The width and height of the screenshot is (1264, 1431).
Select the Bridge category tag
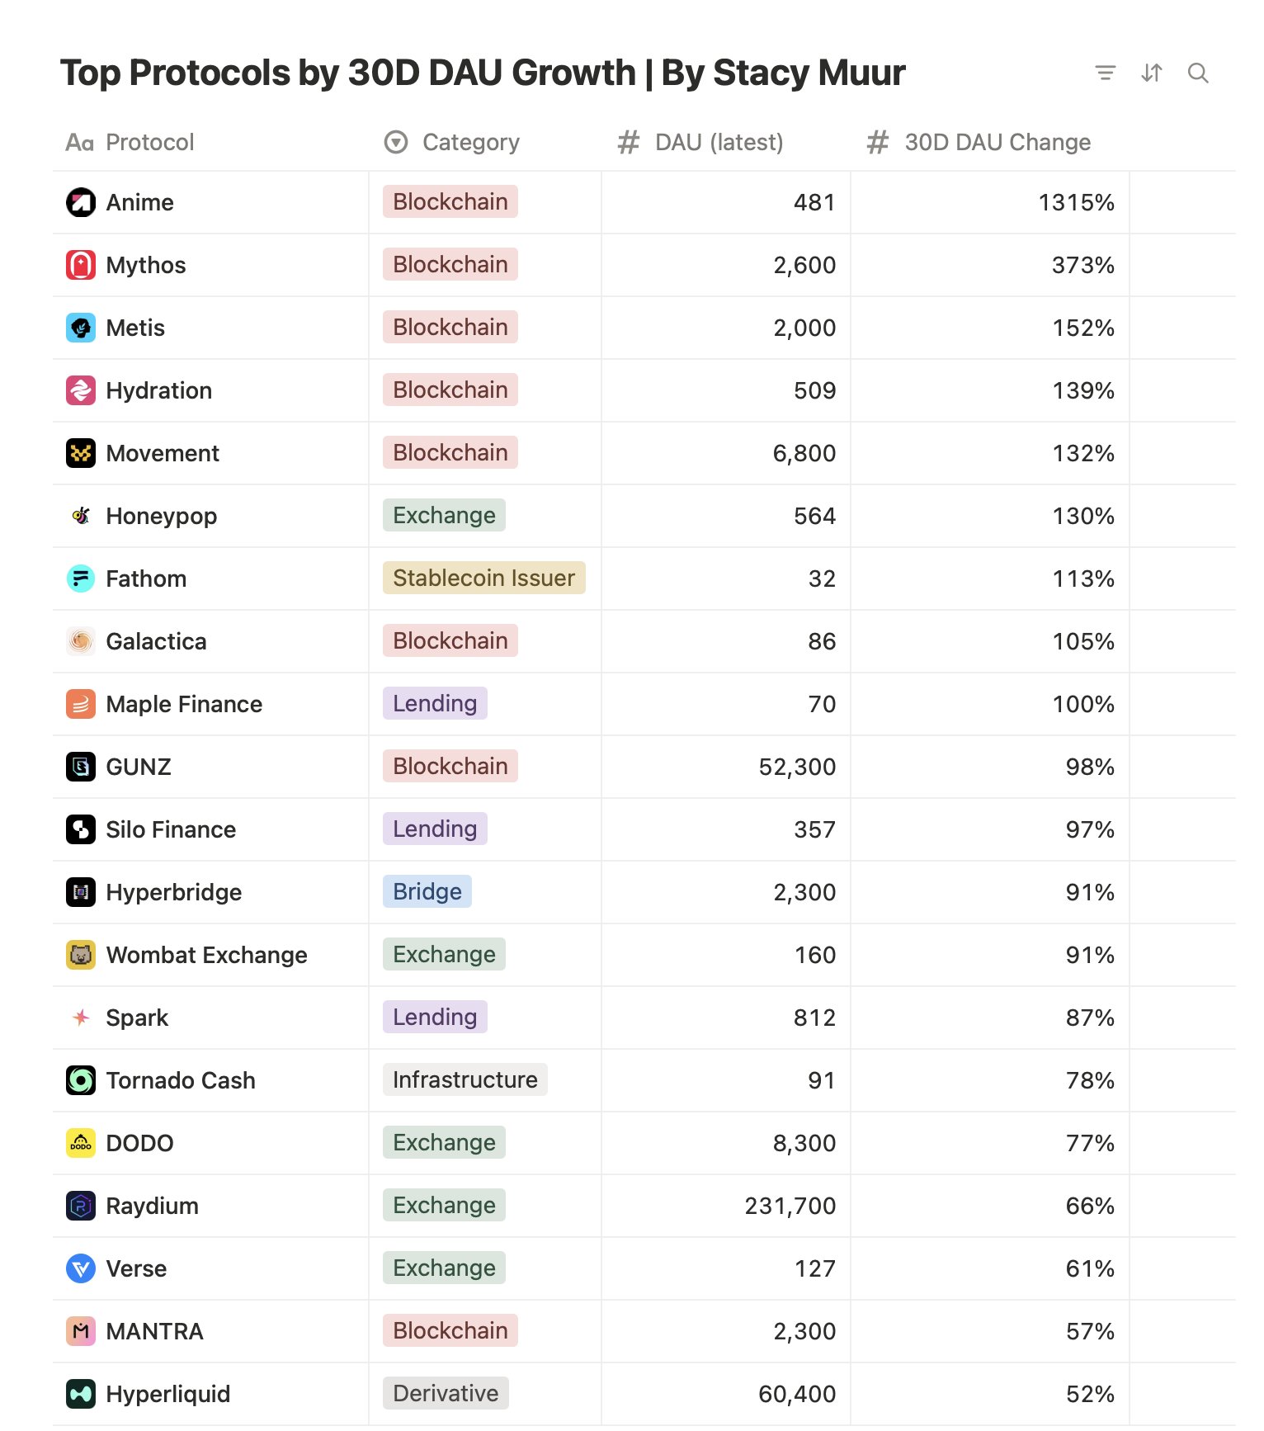point(427,891)
